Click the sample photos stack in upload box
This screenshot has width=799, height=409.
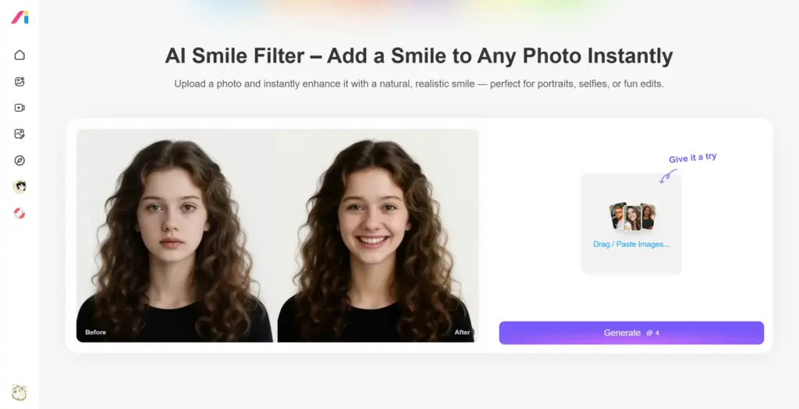(632, 217)
